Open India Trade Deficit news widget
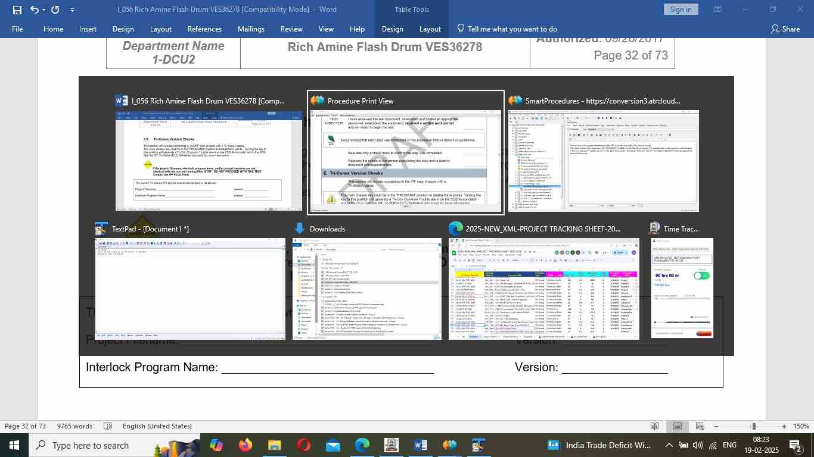The width and height of the screenshot is (814, 457). [x=599, y=445]
